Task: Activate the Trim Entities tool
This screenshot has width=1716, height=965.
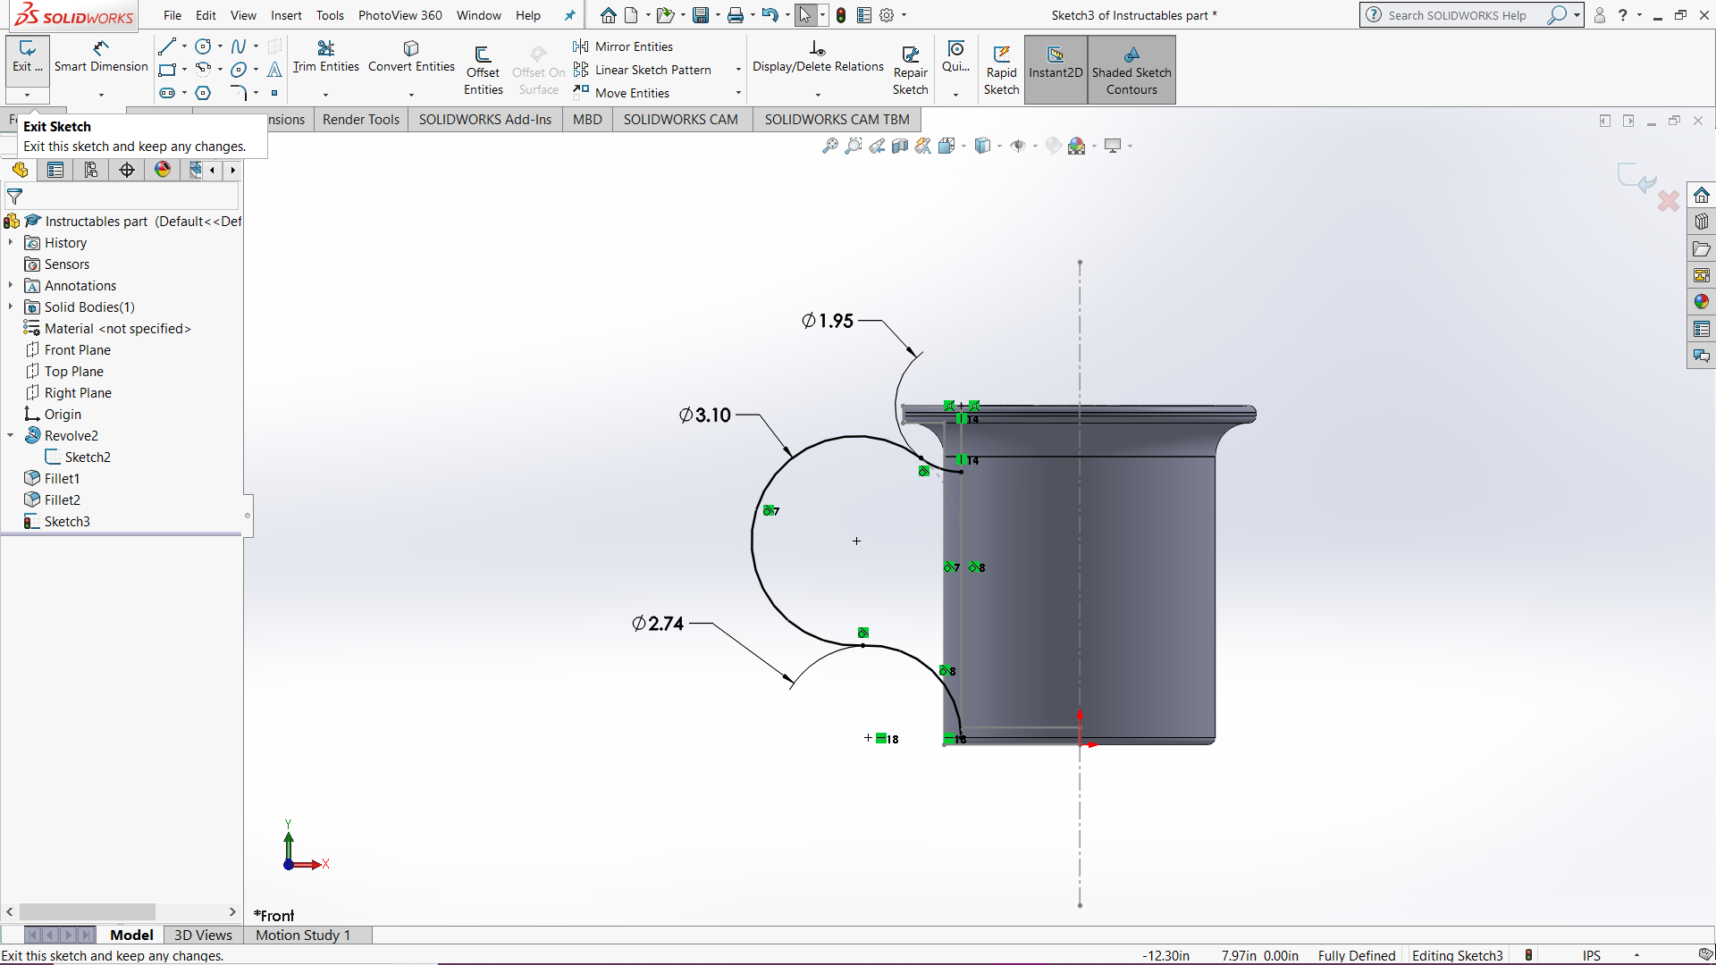Action: coord(324,55)
